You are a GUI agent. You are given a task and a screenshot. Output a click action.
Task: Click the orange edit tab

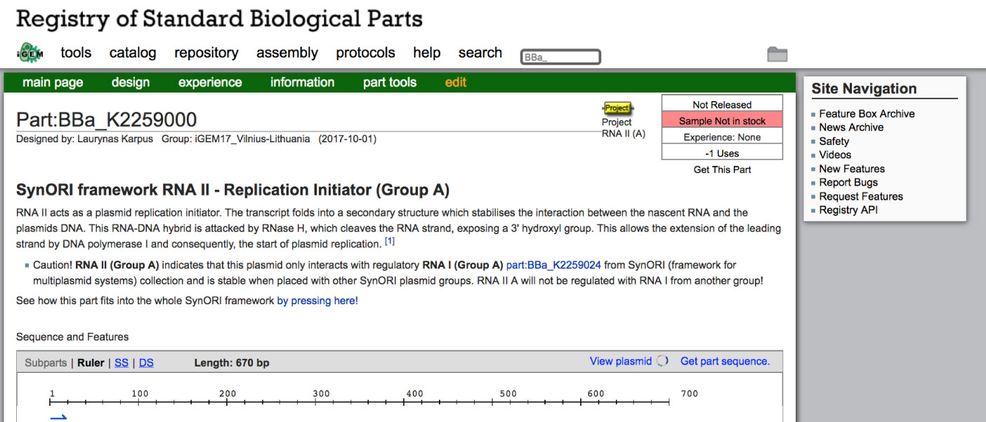[456, 83]
